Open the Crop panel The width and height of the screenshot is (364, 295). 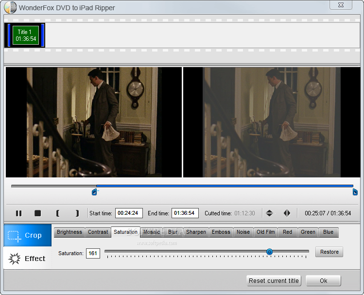[x=27, y=235]
